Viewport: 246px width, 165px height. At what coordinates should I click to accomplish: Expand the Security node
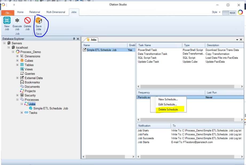tap(17, 95)
